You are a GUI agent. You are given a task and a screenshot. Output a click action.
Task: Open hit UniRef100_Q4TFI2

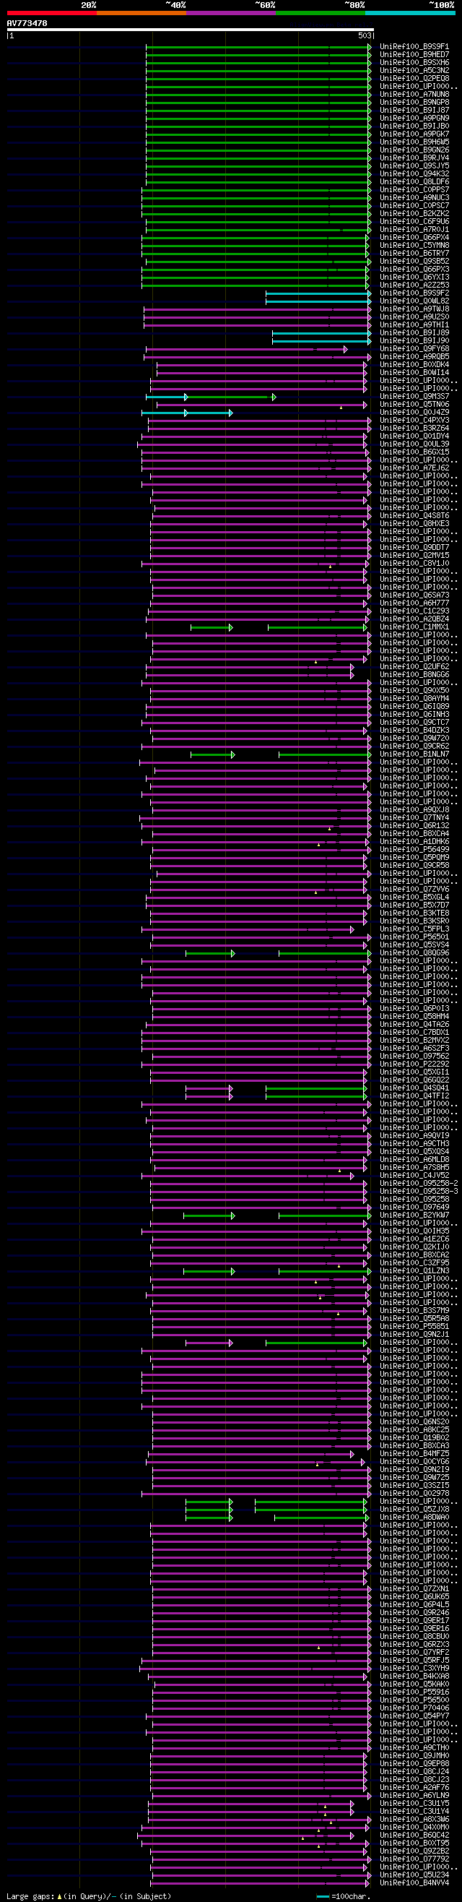414,1096
